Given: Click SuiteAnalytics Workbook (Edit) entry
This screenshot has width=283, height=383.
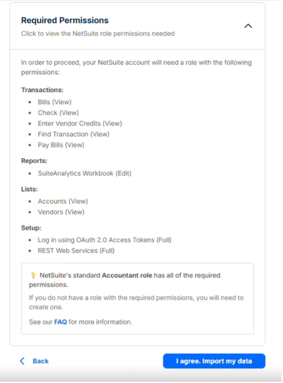Looking at the screenshot, I should (x=84, y=173).
